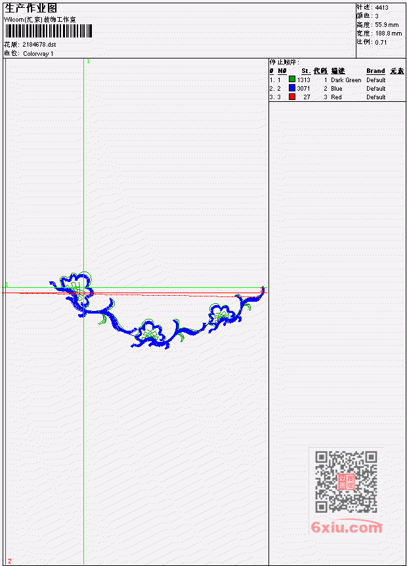Image resolution: width=407 pixels, height=566 pixels.
Task: Click the height value 55.9 mm
Action: click(x=387, y=25)
